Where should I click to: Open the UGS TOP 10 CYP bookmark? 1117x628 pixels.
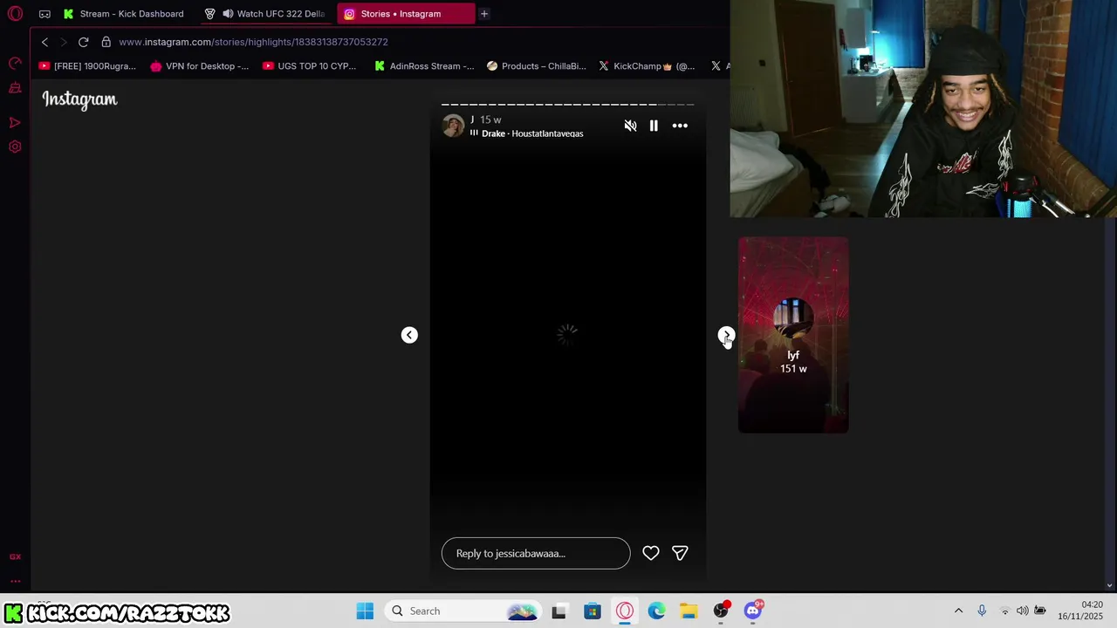pyautogui.click(x=309, y=66)
